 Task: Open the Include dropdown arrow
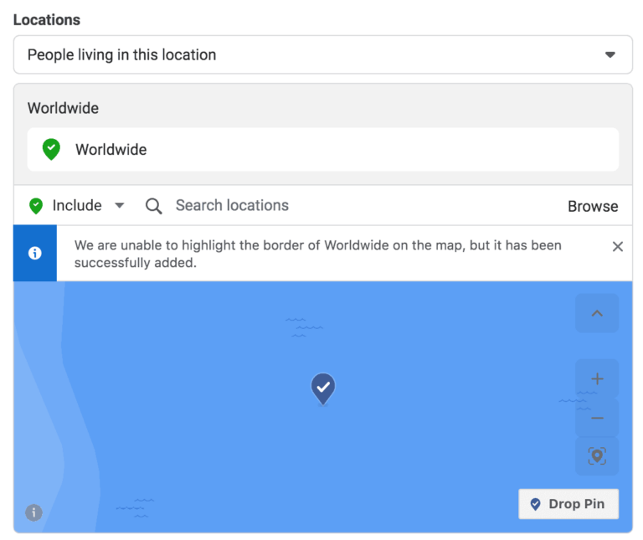click(120, 206)
